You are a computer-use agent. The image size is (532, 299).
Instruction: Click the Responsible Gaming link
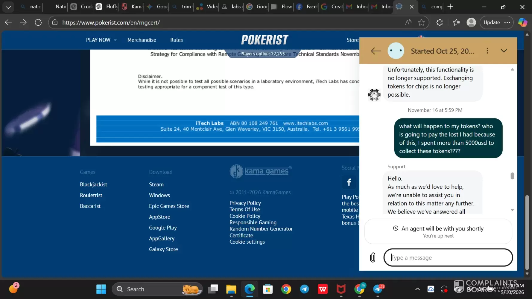(x=253, y=222)
